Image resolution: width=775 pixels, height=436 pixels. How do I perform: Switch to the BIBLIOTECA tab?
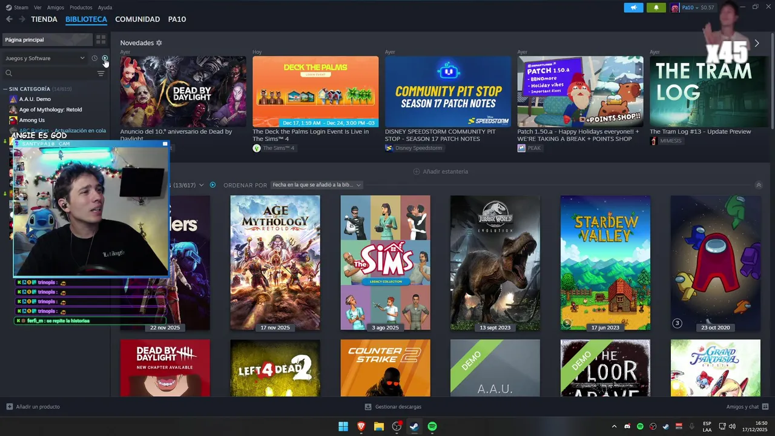86,19
